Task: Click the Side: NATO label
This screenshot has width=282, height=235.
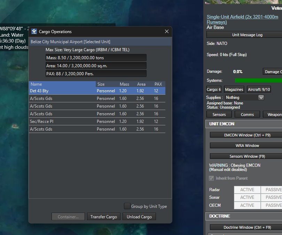Action: tap(217, 44)
